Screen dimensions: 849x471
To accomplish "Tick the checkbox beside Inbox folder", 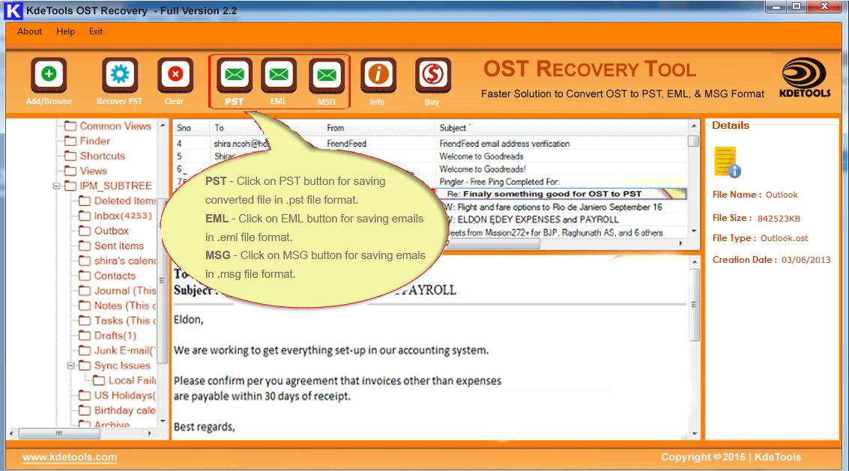I will point(85,216).
